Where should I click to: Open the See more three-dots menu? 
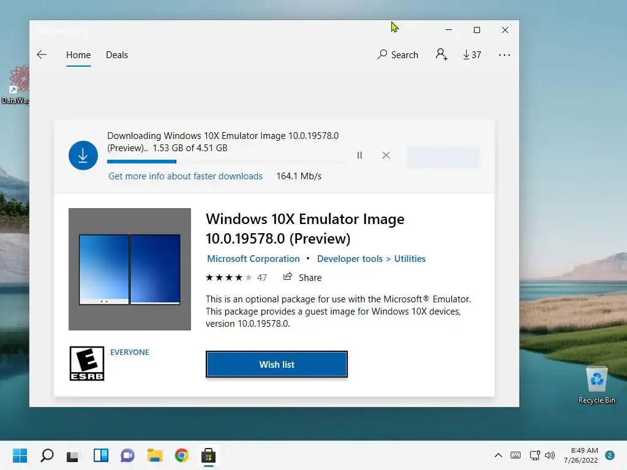pos(505,55)
